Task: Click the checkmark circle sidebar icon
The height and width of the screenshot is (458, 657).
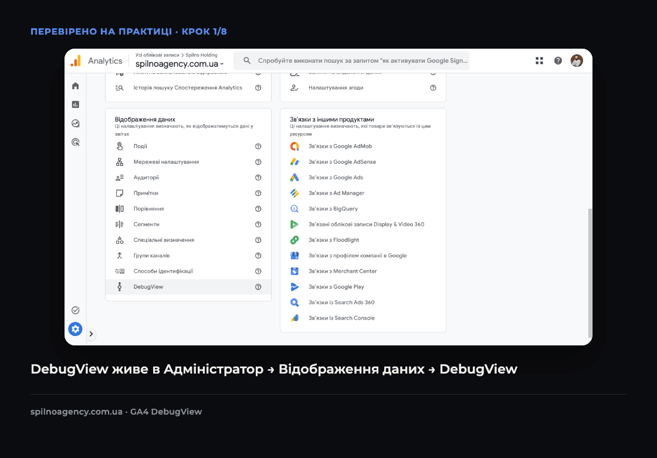Action: [x=76, y=310]
